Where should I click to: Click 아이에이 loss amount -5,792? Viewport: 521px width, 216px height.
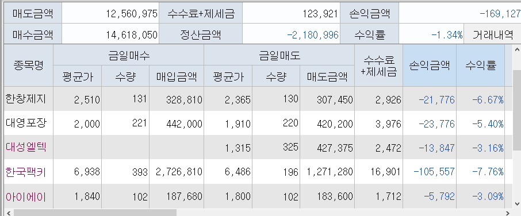[x=439, y=196]
